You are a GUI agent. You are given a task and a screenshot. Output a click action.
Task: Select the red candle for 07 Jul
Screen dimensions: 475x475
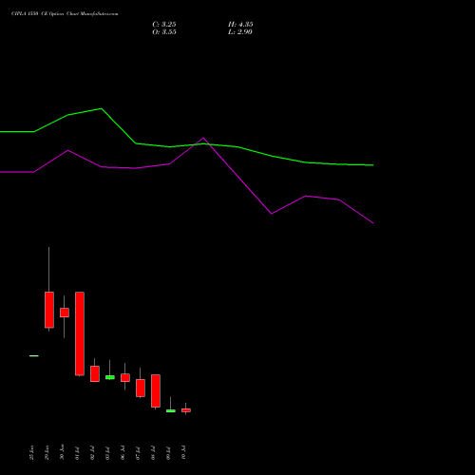tap(141, 388)
